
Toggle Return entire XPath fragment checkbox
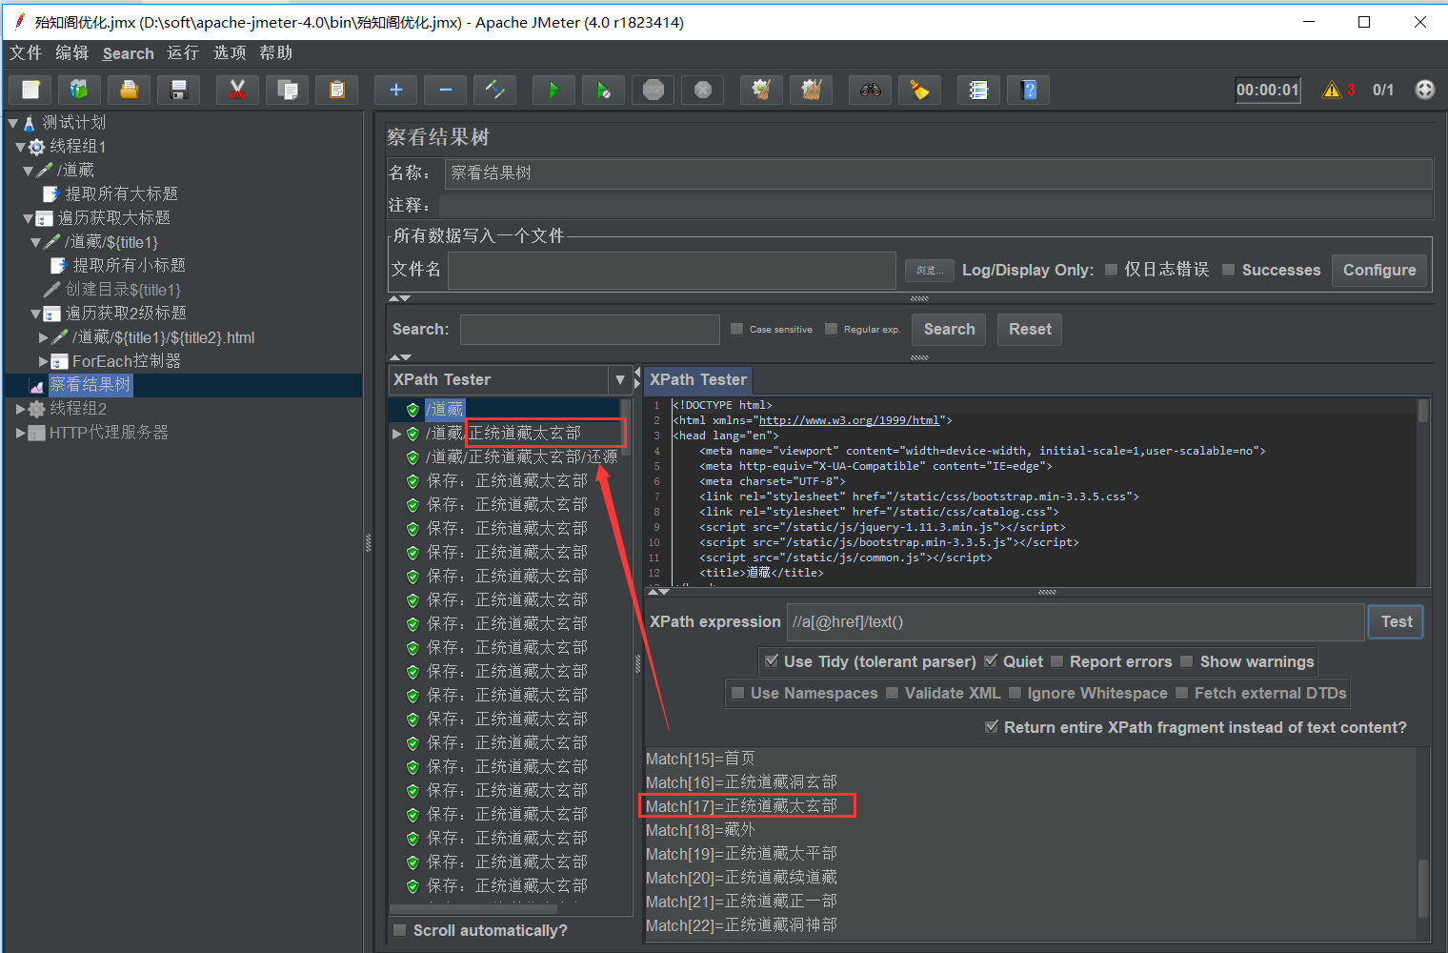pos(992,726)
